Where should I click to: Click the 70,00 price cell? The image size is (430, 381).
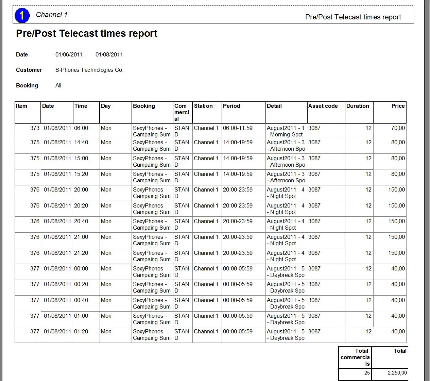(x=398, y=128)
